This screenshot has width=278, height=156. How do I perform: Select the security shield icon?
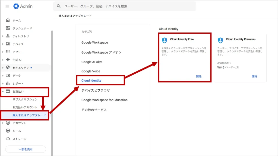click(8, 68)
